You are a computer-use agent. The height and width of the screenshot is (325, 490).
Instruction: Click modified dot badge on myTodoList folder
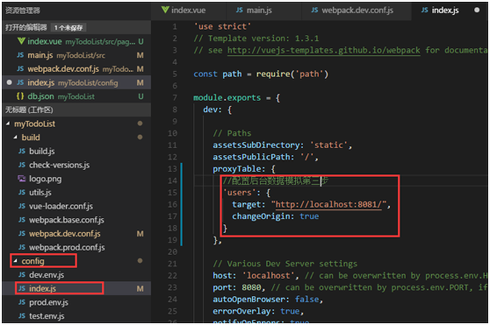point(140,124)
